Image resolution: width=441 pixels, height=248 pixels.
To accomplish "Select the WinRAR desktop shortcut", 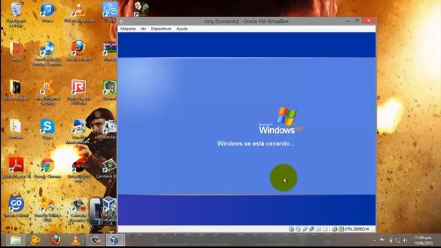I will tap(110, 51).
